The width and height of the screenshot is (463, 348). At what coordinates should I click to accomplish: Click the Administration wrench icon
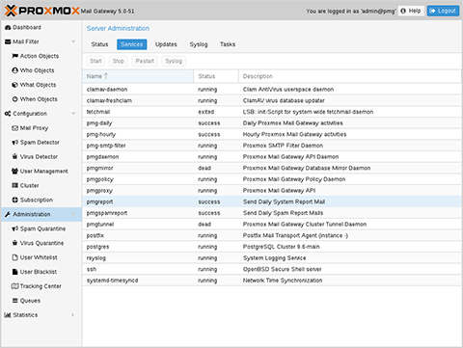[8, 214]
